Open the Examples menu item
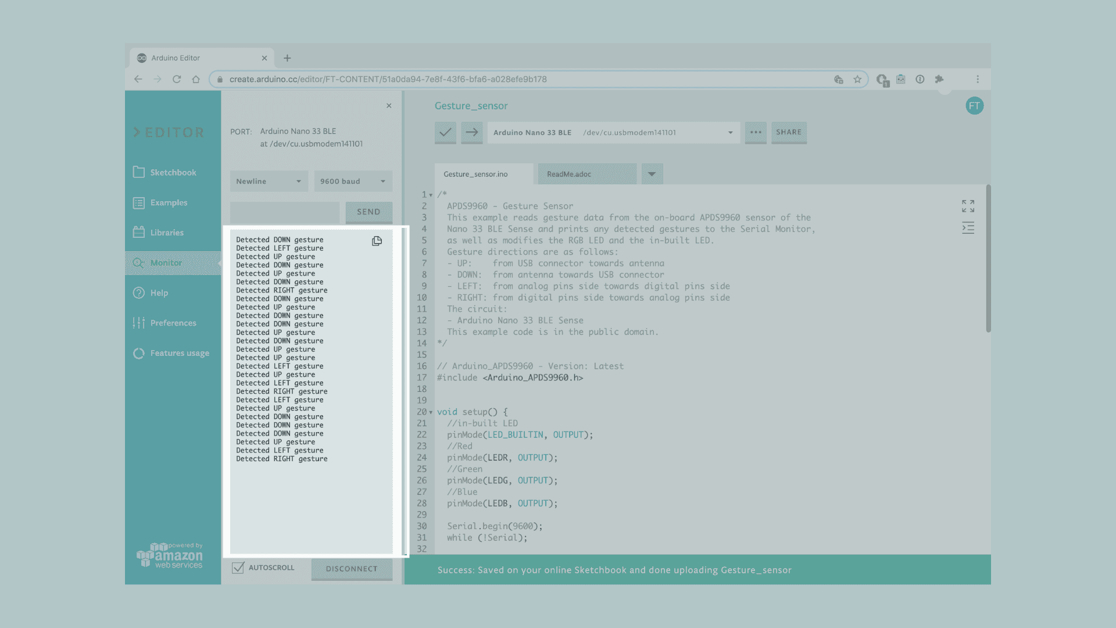Screen dimensions: 1116x628 [169, 202]
